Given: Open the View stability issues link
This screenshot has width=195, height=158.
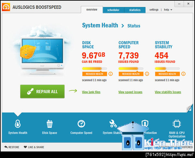Looking at the screenshot, I should pyautogui.click(x=168, y=92).
